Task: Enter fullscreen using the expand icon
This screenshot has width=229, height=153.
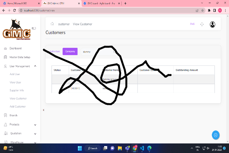Action: [x=202, y=24]
